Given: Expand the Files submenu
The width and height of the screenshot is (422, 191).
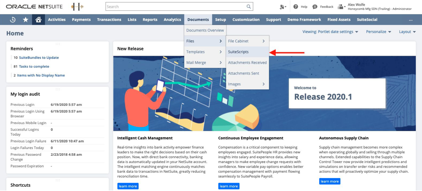Looking at the screenshot, I should click(205, 41).
